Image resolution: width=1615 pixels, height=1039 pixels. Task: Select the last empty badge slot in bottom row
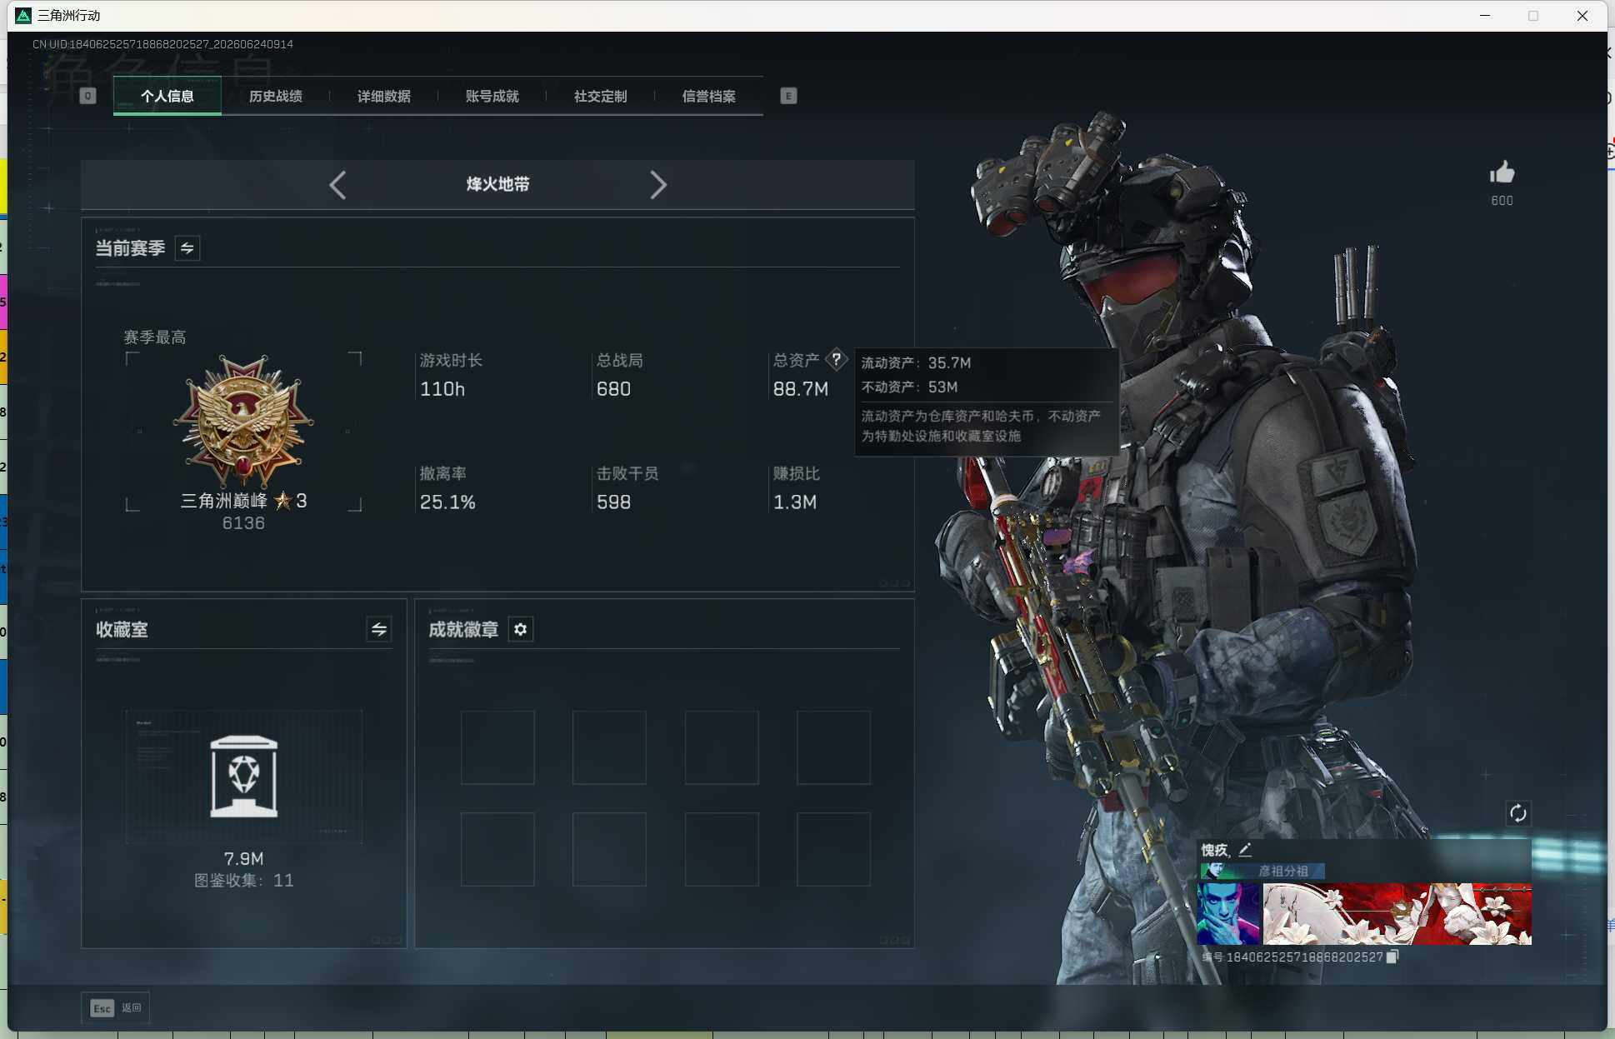coord(833,849)
